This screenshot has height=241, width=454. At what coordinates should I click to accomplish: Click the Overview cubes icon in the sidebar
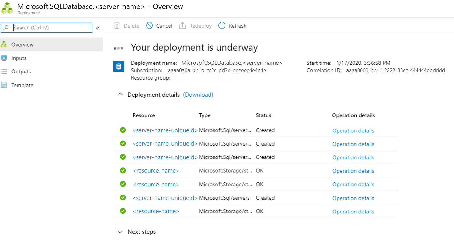4,45
